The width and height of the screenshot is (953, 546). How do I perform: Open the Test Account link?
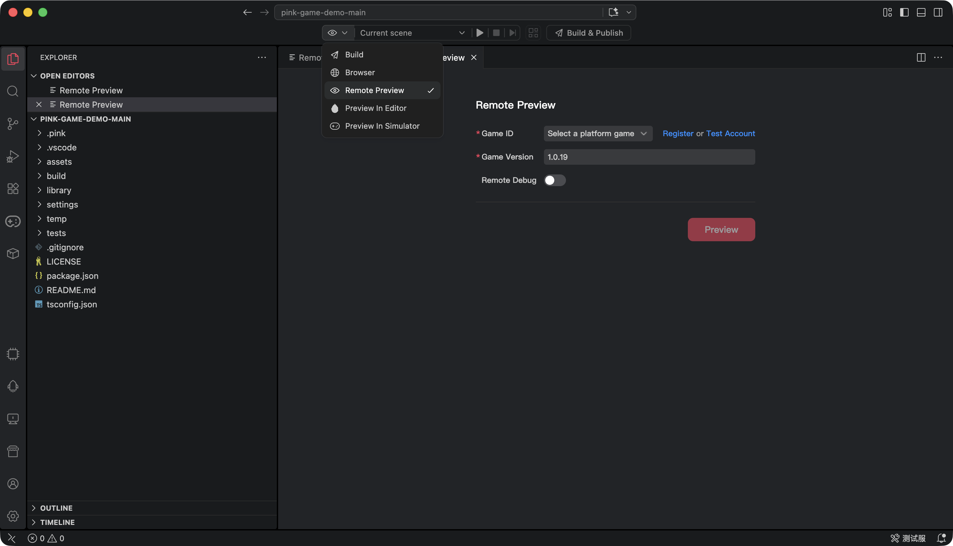pyautogui.click(x=730, y=134)
